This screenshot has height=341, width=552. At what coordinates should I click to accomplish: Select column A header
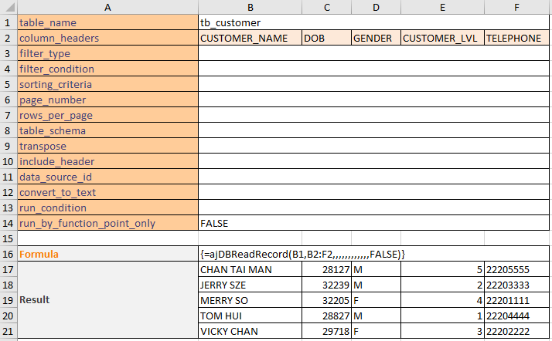tap(107, 7)
